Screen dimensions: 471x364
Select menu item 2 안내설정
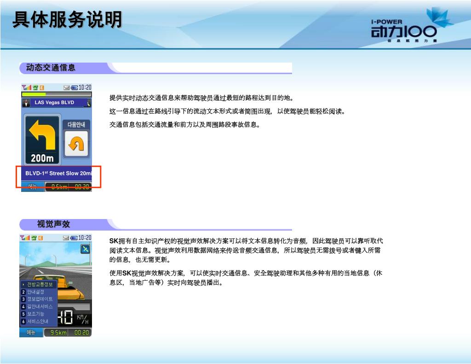pyautogui.click(x=38, y=292)
